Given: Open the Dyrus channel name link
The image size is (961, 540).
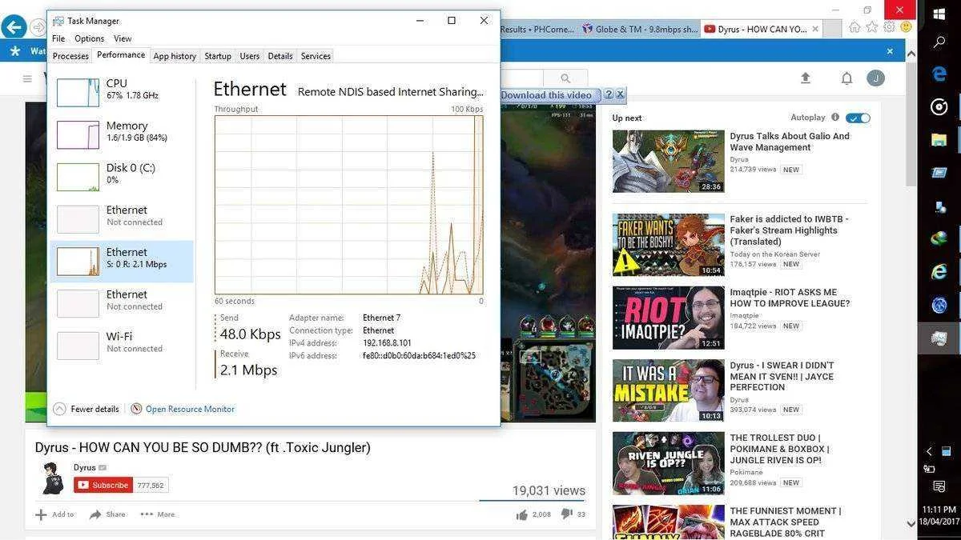Looking at the screenshot, I should tap(84, 467).
